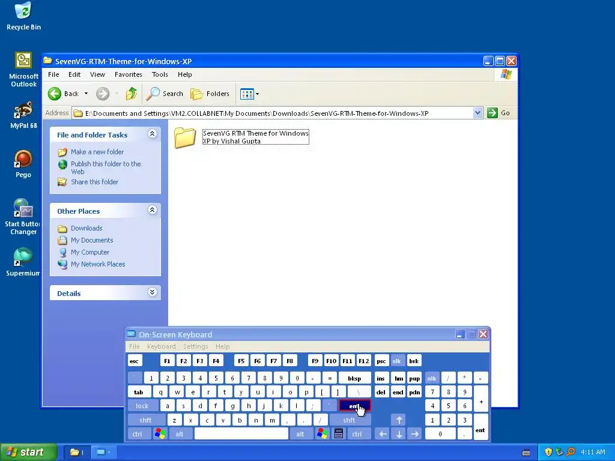
Task: Show the Folders pane
Action: coord(210,94)
